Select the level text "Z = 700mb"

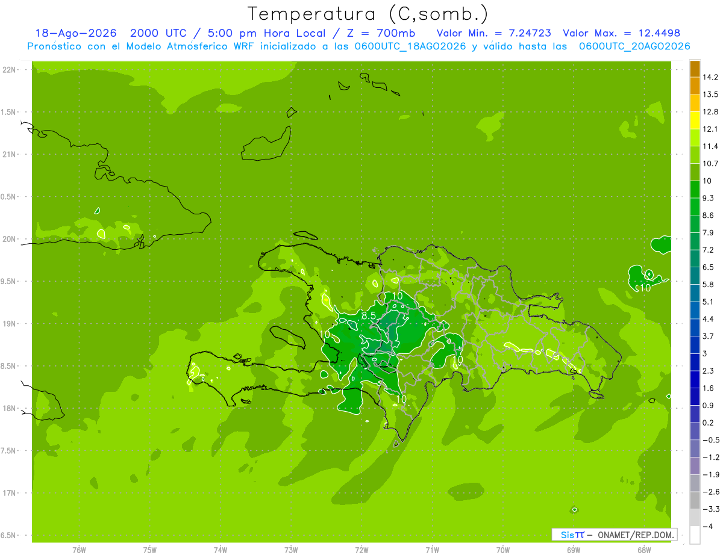382,33
